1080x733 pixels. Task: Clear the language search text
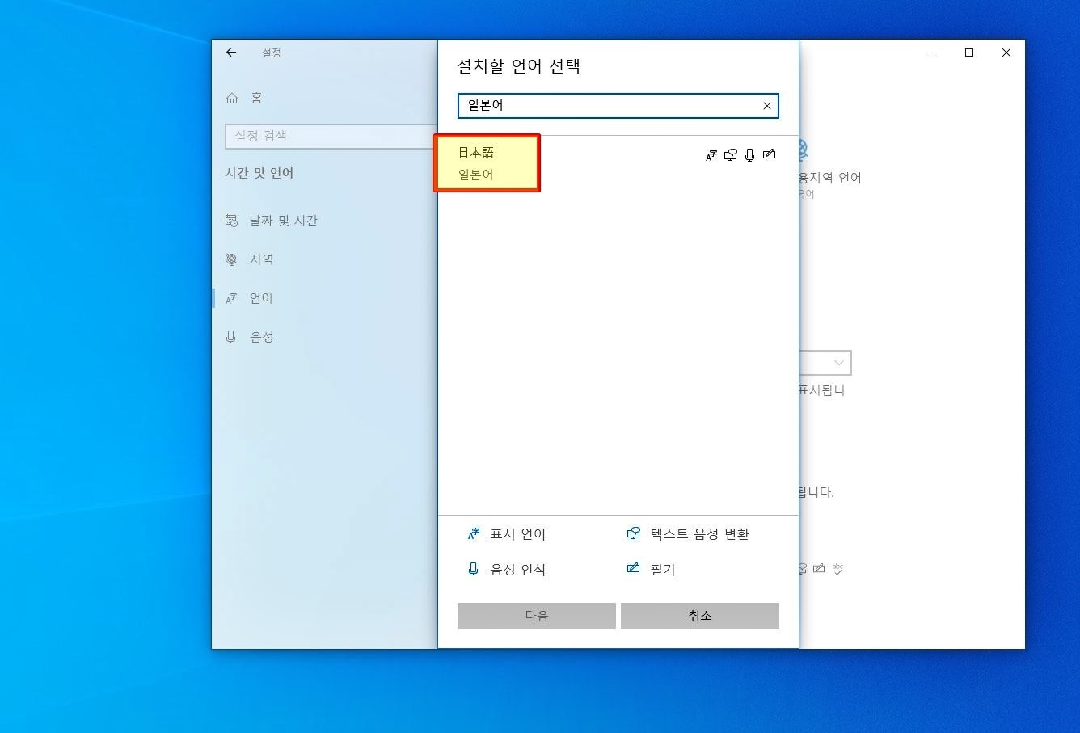pos(767,106)
